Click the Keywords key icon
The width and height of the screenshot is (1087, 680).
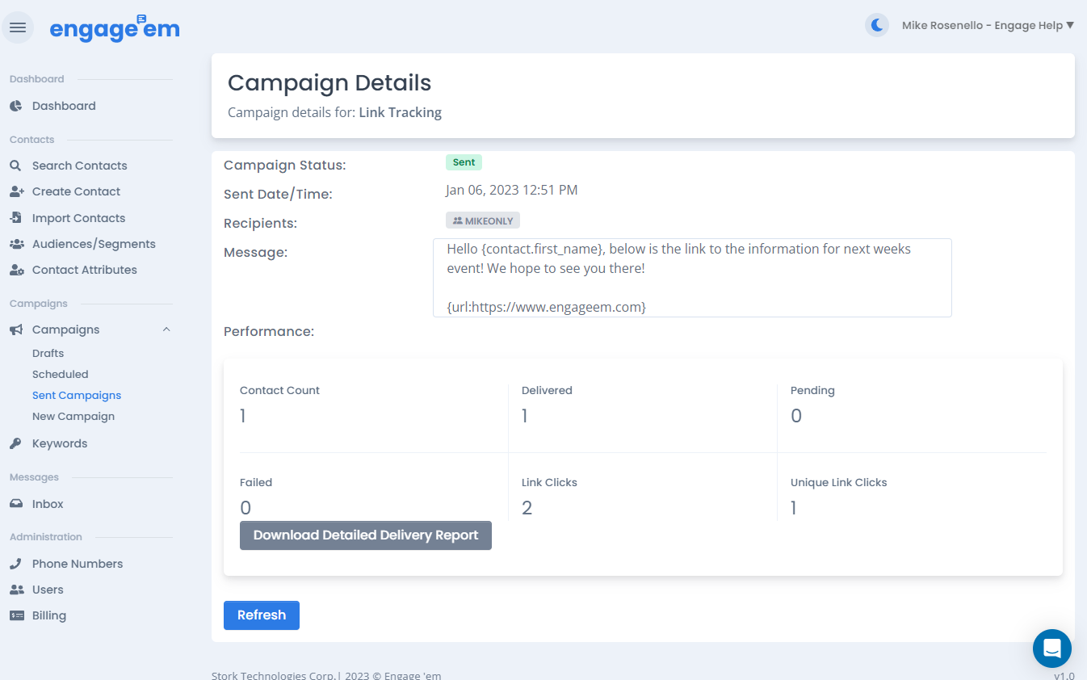pos(16,443)
